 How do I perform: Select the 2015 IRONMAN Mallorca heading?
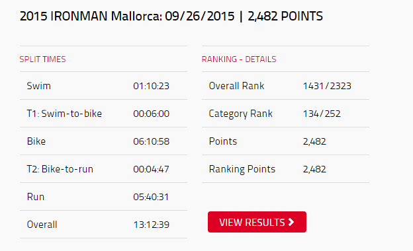(x=171, y=16)
